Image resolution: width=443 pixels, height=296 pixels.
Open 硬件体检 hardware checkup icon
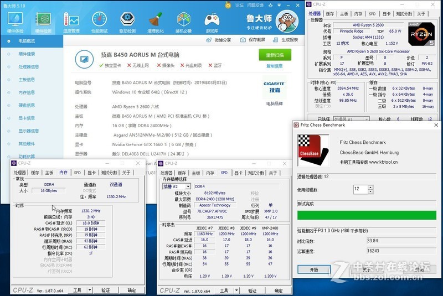[16, 23]
